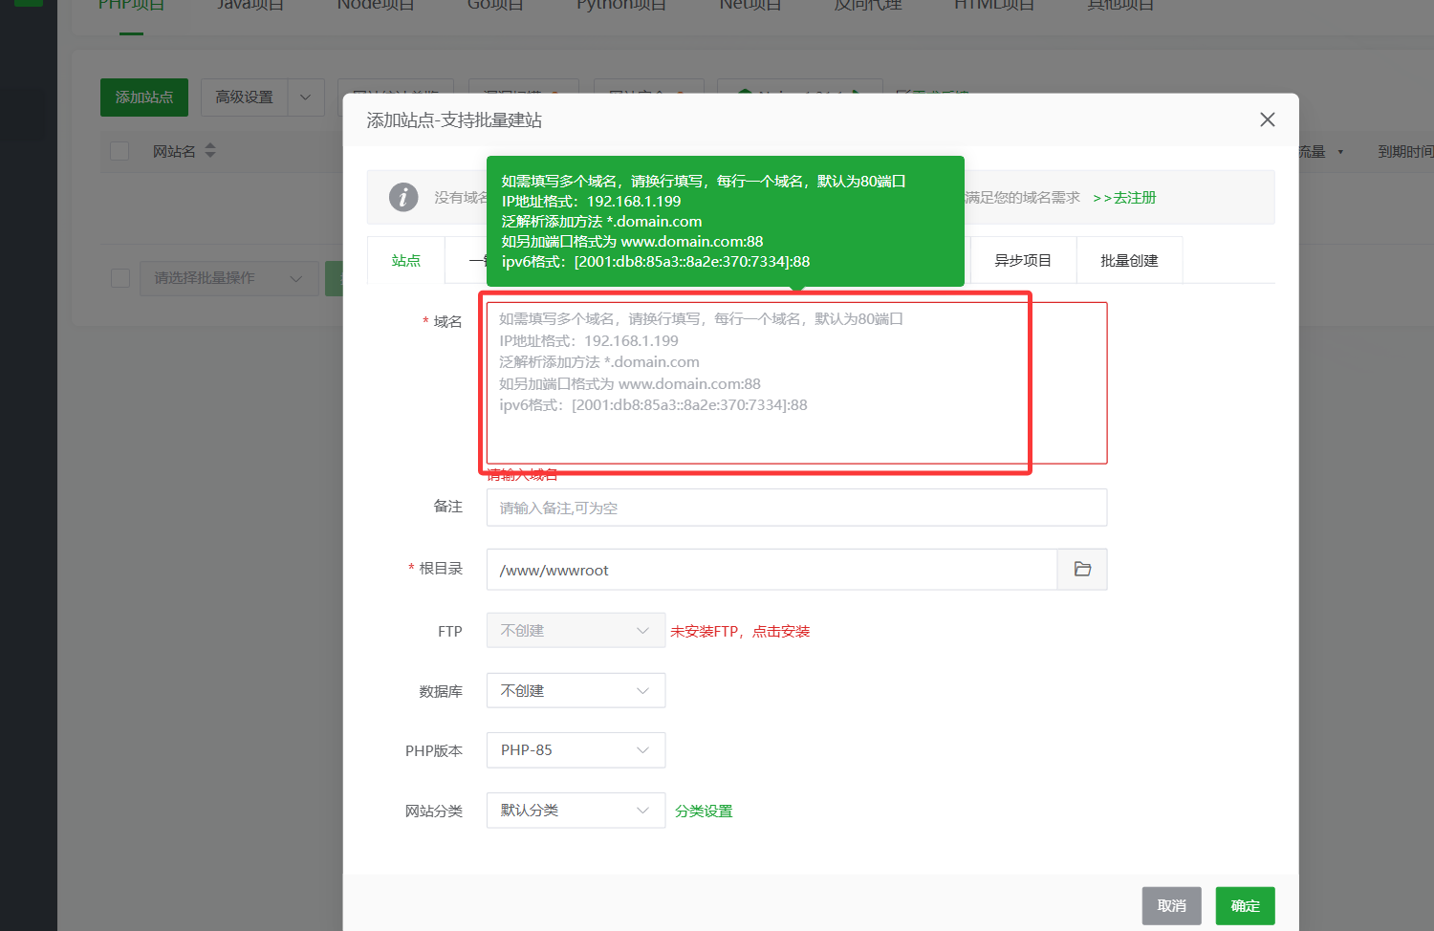
Task: Click the 高级设置 button
Action: [244, 97]
